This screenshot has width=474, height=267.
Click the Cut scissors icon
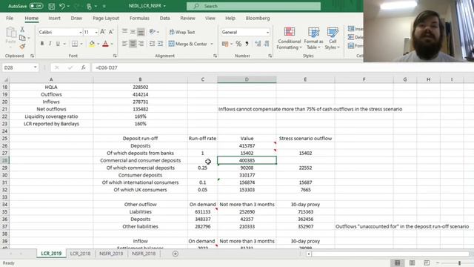click(22, 30)
